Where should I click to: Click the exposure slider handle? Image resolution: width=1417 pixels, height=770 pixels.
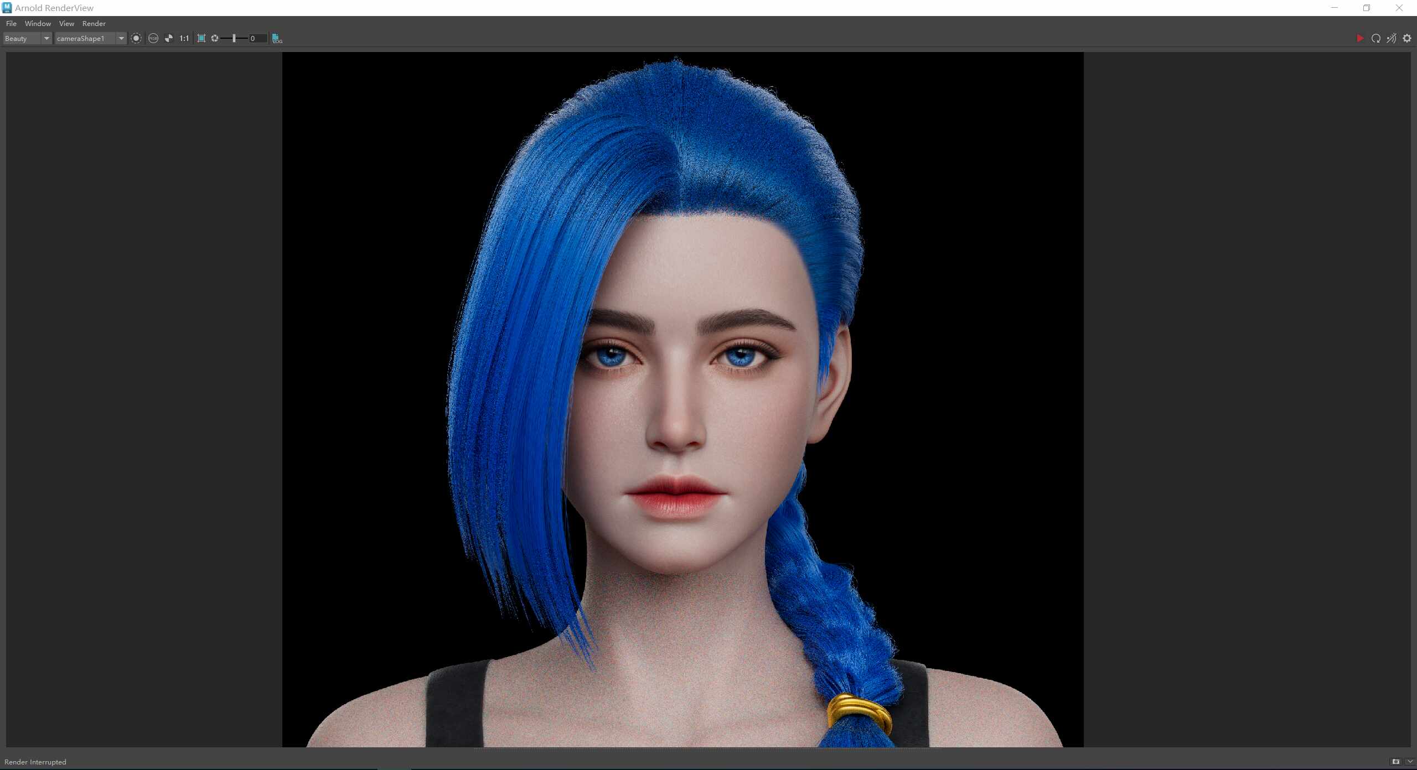(234, 38)
